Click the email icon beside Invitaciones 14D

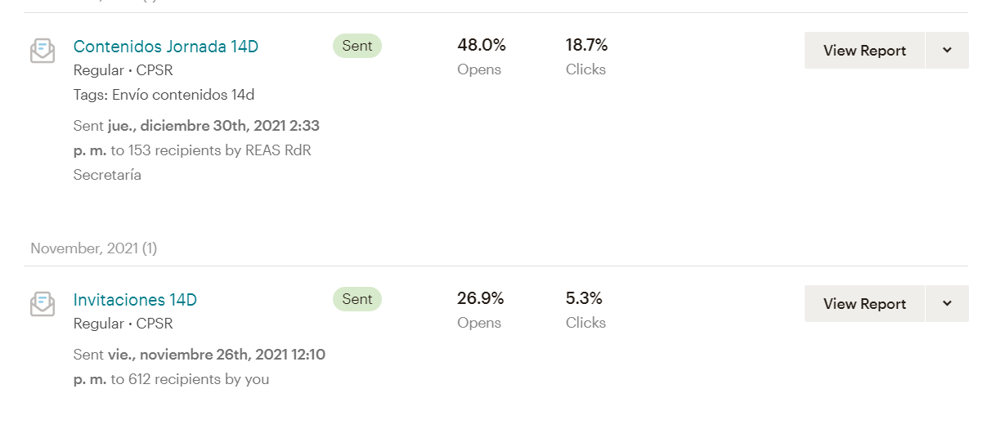43,304
